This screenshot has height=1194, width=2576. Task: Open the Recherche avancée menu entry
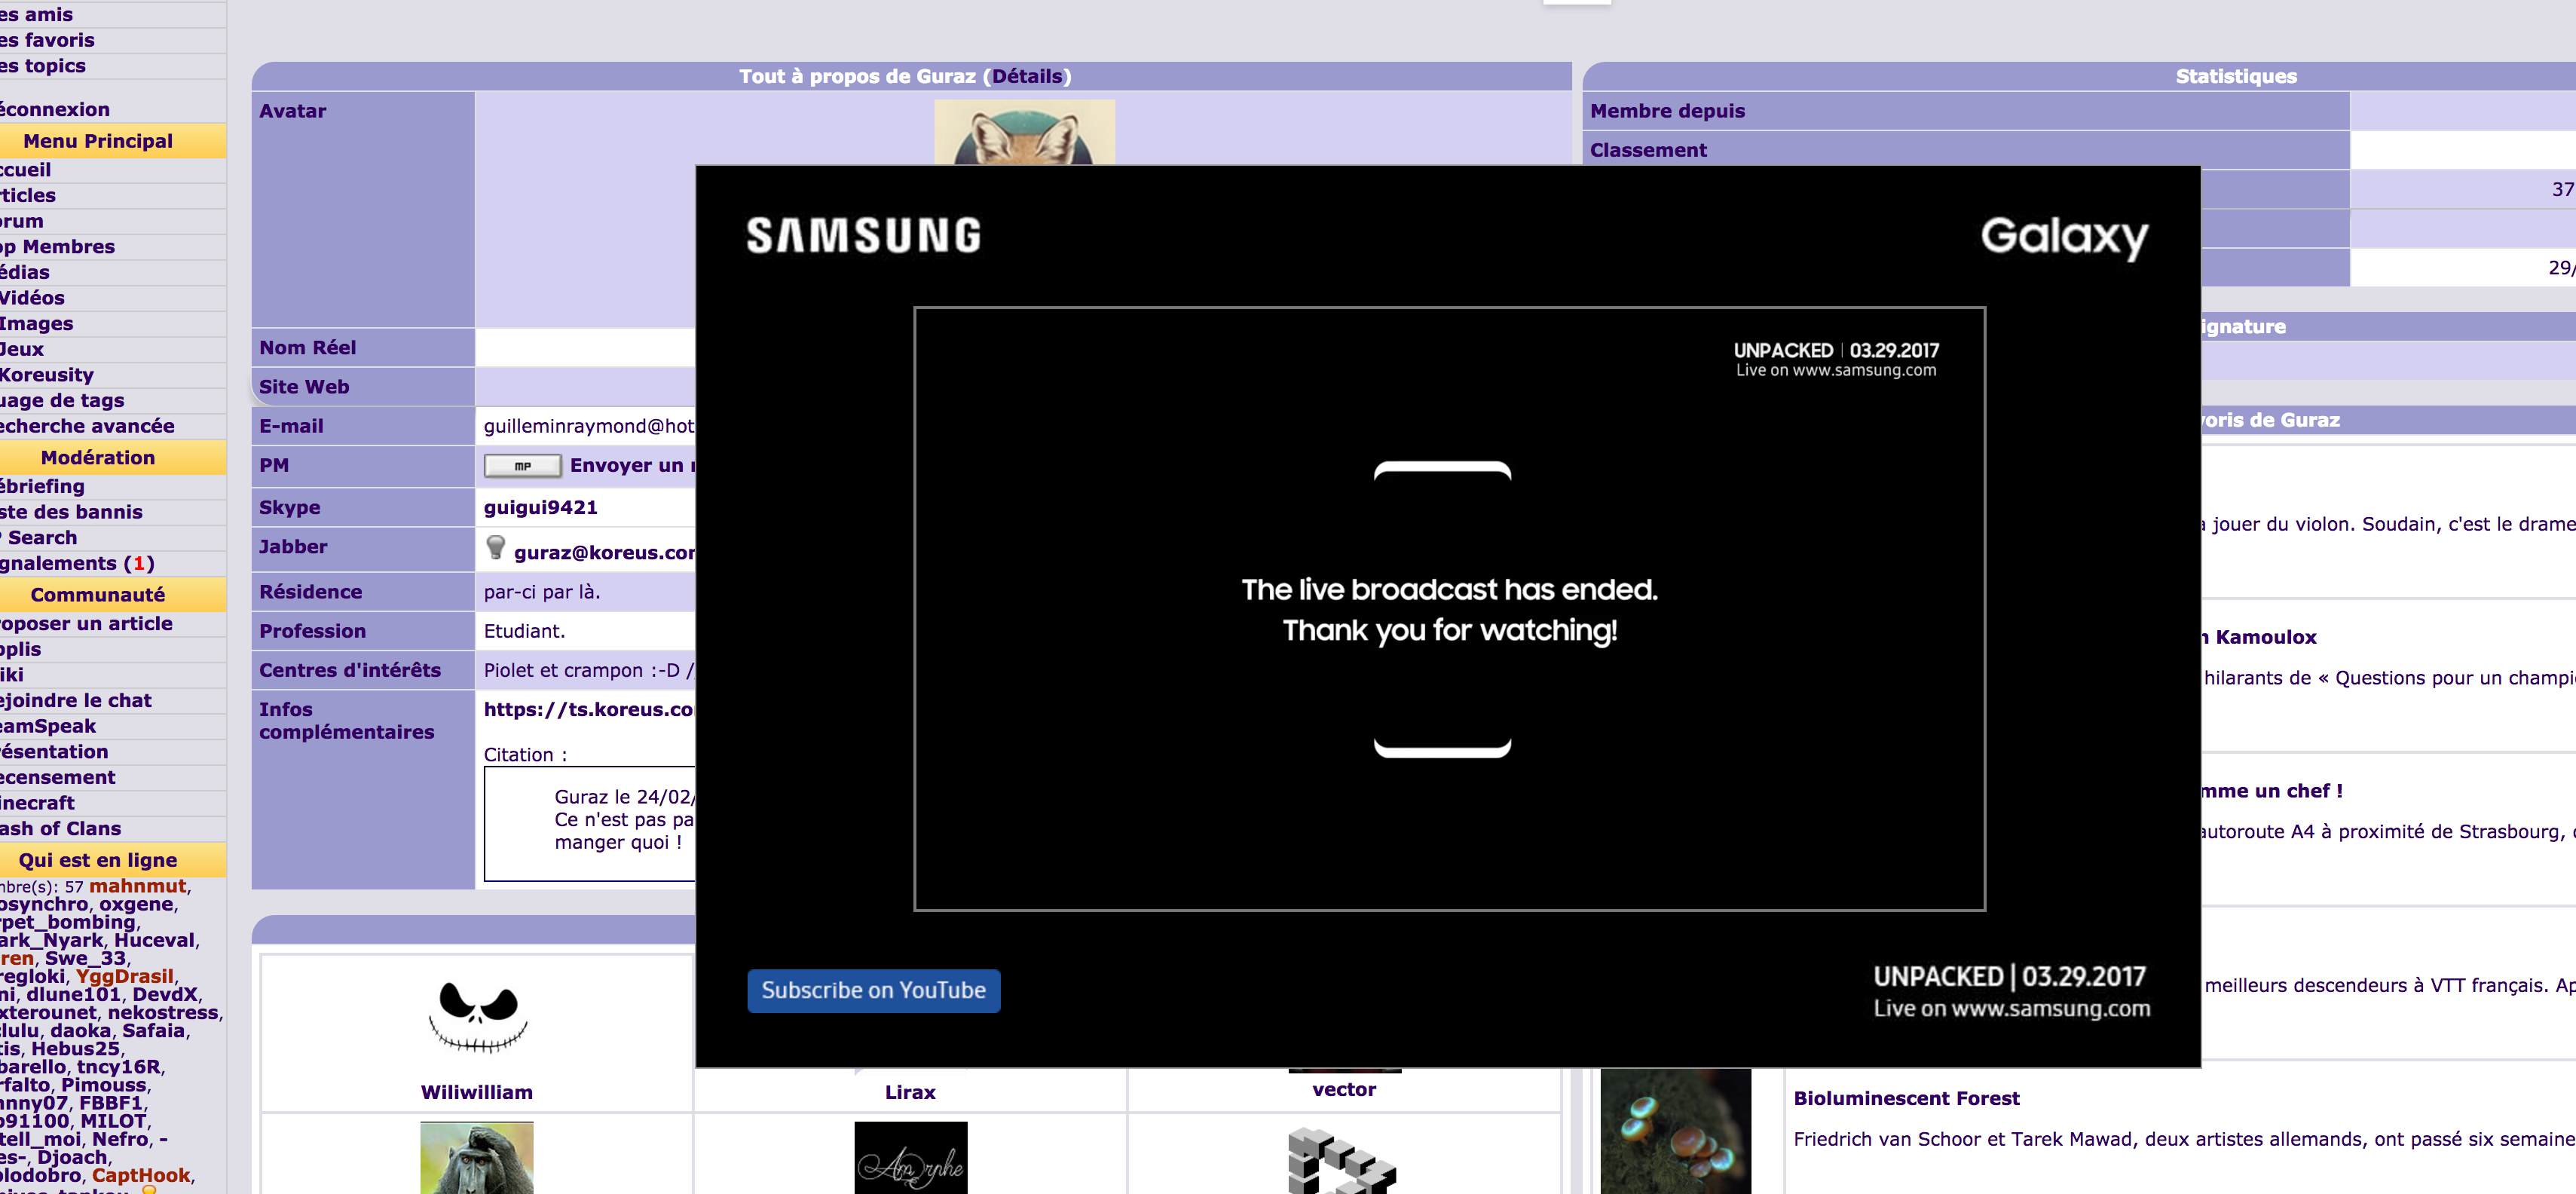point(87,426)
